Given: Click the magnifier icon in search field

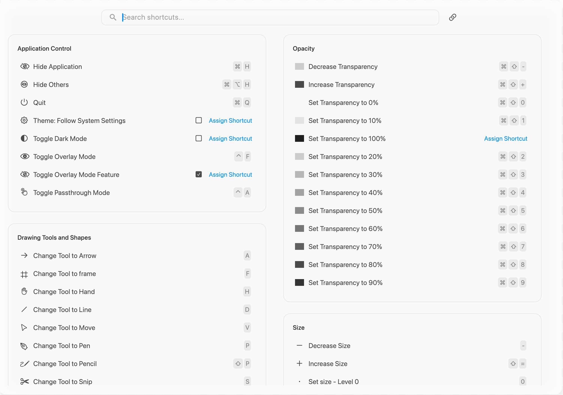Looking at the screenshot, I should pos(113,17).
